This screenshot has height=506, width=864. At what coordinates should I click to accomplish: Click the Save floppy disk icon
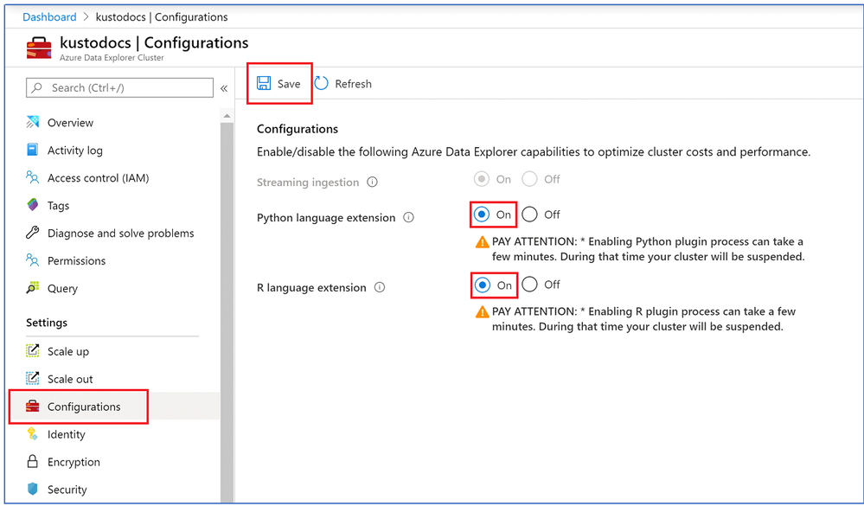tap(264, 84)
